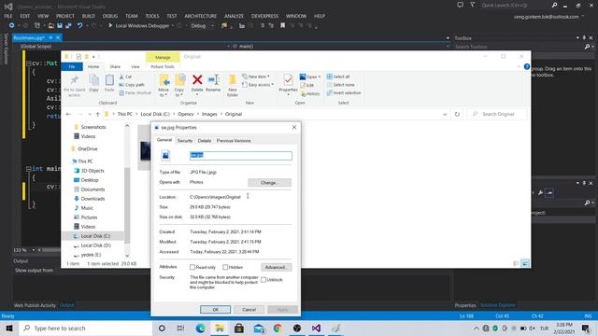Open the Copy to ribbon button
The height and width of the screenshot is (336, 598).
coord(179,85)
